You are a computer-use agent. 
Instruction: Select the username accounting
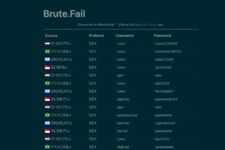[127, 115]
